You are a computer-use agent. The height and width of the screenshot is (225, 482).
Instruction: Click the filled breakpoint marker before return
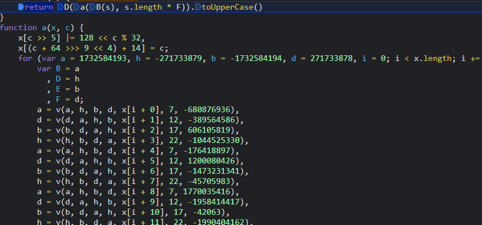coord(21,7)
